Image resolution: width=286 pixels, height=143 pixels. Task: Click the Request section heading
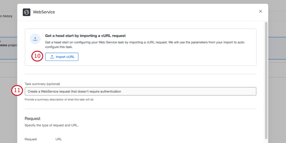click(33, 118)
